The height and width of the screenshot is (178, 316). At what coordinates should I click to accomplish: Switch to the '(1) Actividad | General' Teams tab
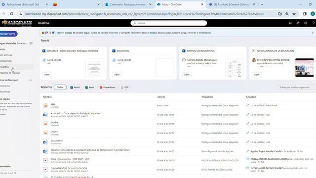(x=232, y=4)
